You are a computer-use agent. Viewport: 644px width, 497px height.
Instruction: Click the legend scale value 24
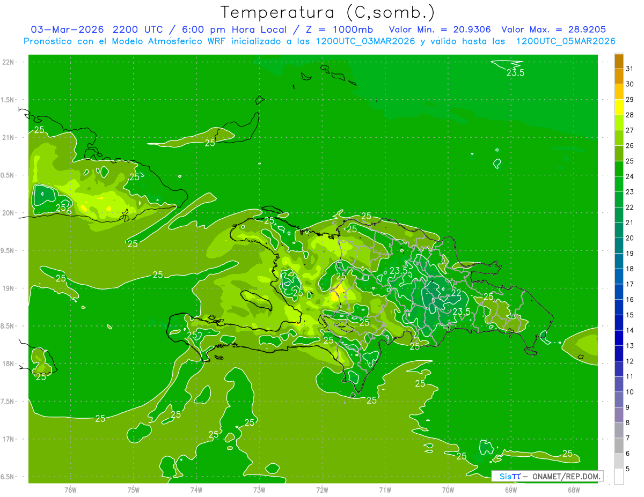(630, 176)
